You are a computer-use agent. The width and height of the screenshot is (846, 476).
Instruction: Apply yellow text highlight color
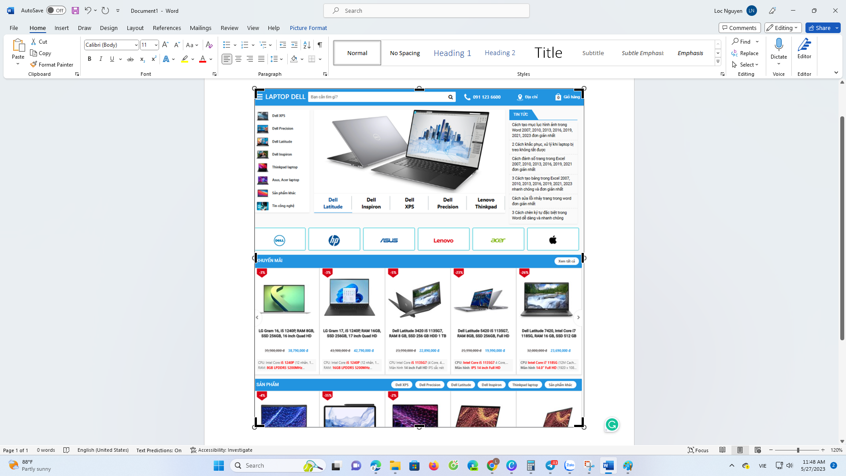point(185,59)
